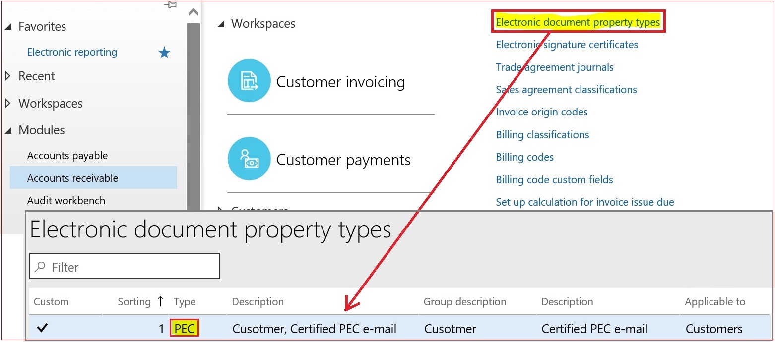Click the Group description column header
775x342 pixels.
click(x=464, y=302)
